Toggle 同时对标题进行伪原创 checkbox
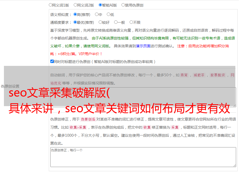Screen dimensions: 239x172 coord(52,61)
